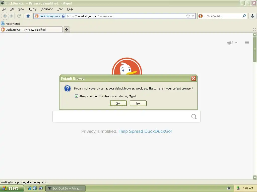Click the DuckDuckGo megaphone icon
257x192 pixels.
[x=230, y=42]
